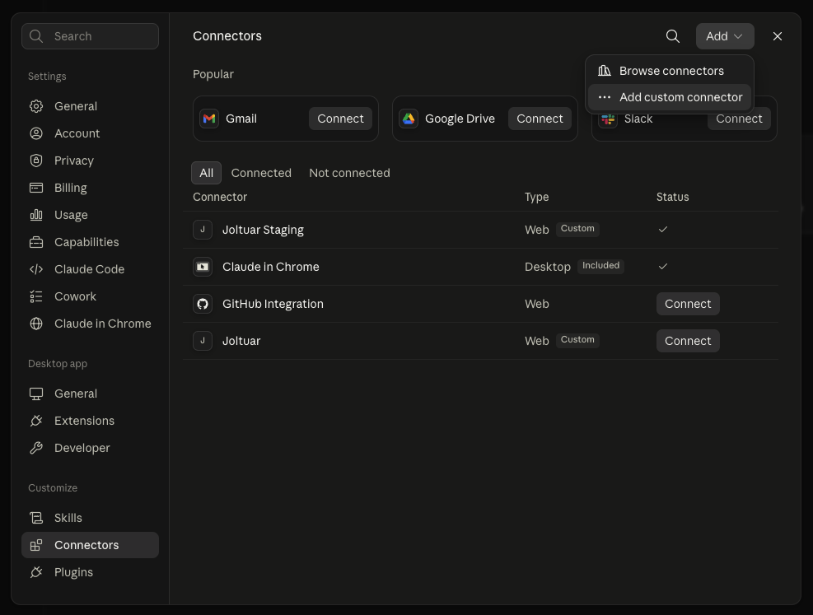The height and width of the screenshot is (615, 813).
Task: Connect the Joltuar connector row
Action: point(688,341)
